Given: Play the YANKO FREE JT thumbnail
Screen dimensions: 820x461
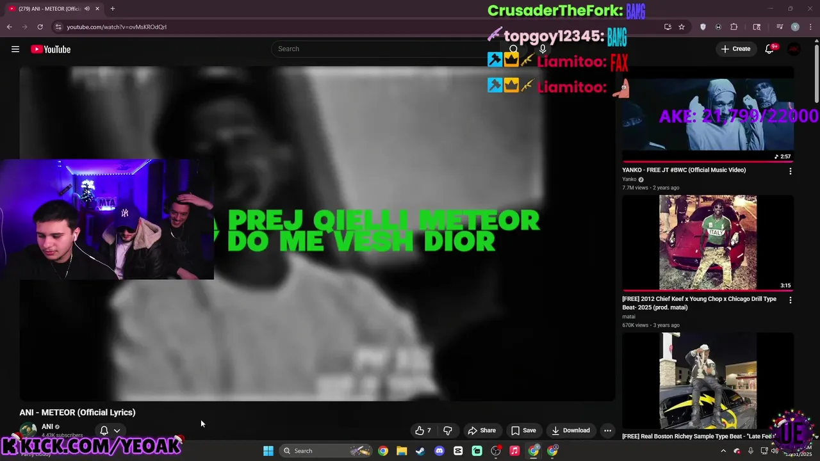Looking at the screenshot, I should (708, 115).
